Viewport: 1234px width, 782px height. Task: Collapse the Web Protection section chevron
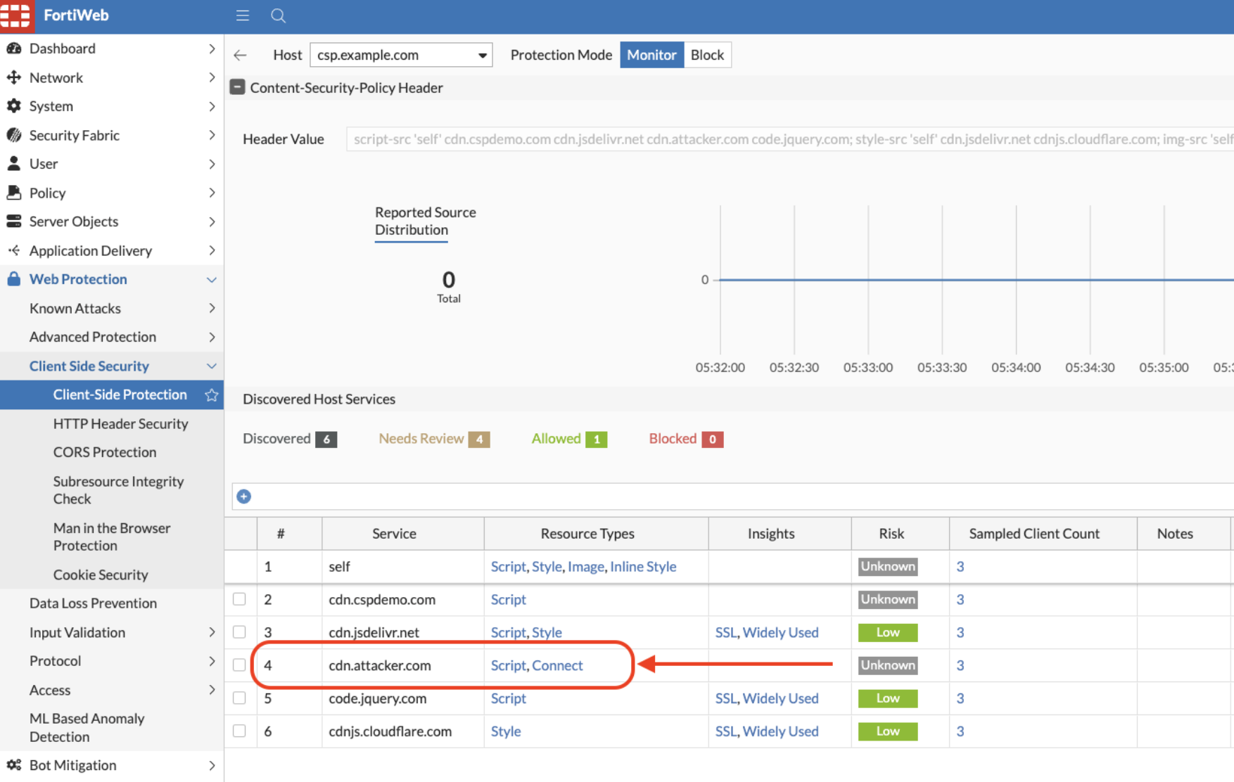[212, 279]
